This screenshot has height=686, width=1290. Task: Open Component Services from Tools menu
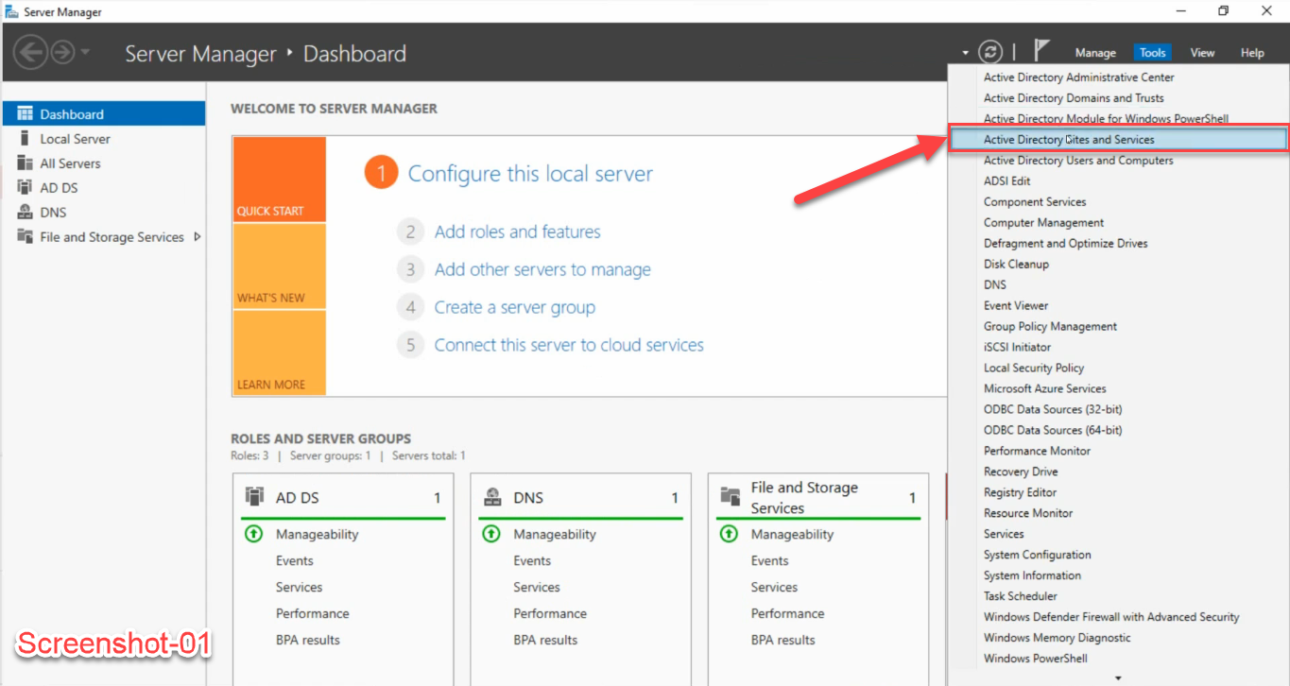click(x=1119, y=201)
